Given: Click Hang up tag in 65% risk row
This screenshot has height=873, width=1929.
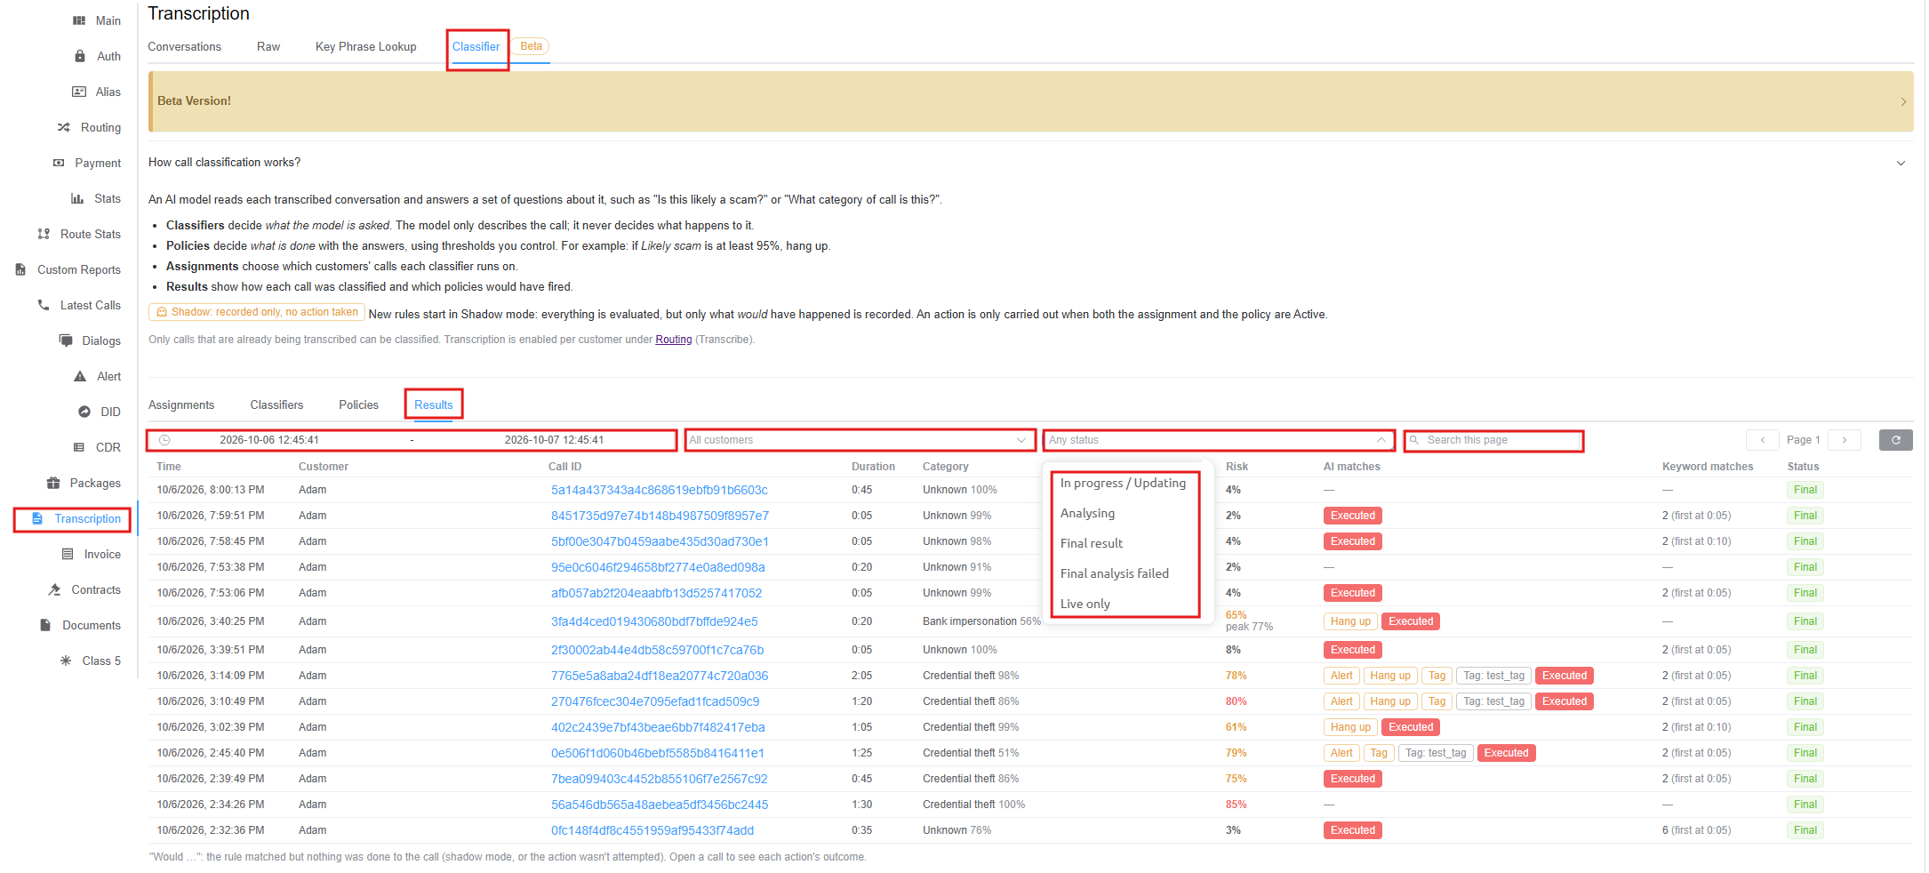Looking at the screenshot, I should coord(1350,621).
